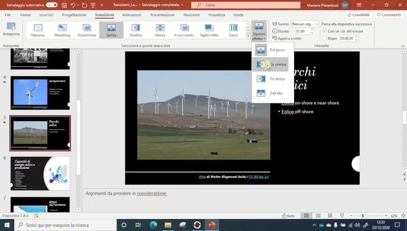Image resolution: width=407 pixels, height=231 pixels.
Task: Click the zoom slider handle
Action: pyautogui.click(x=363, y=216)
